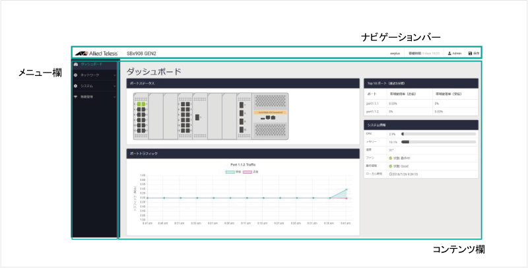Click the 帯域使用率（送信）column header
This screenshot has width=528, height=268.
click(403, 94)
